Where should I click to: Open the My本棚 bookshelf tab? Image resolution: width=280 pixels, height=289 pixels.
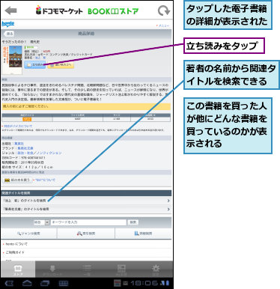[x=121, y=270]
